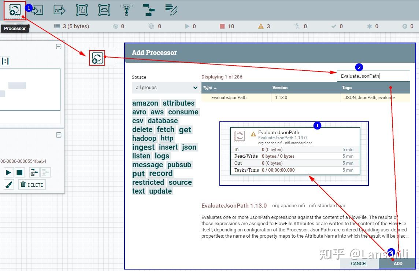The height and width of the screenshot is (271, 419).
Task: Filter by the delete tag
Action: (x=142, y=130)
